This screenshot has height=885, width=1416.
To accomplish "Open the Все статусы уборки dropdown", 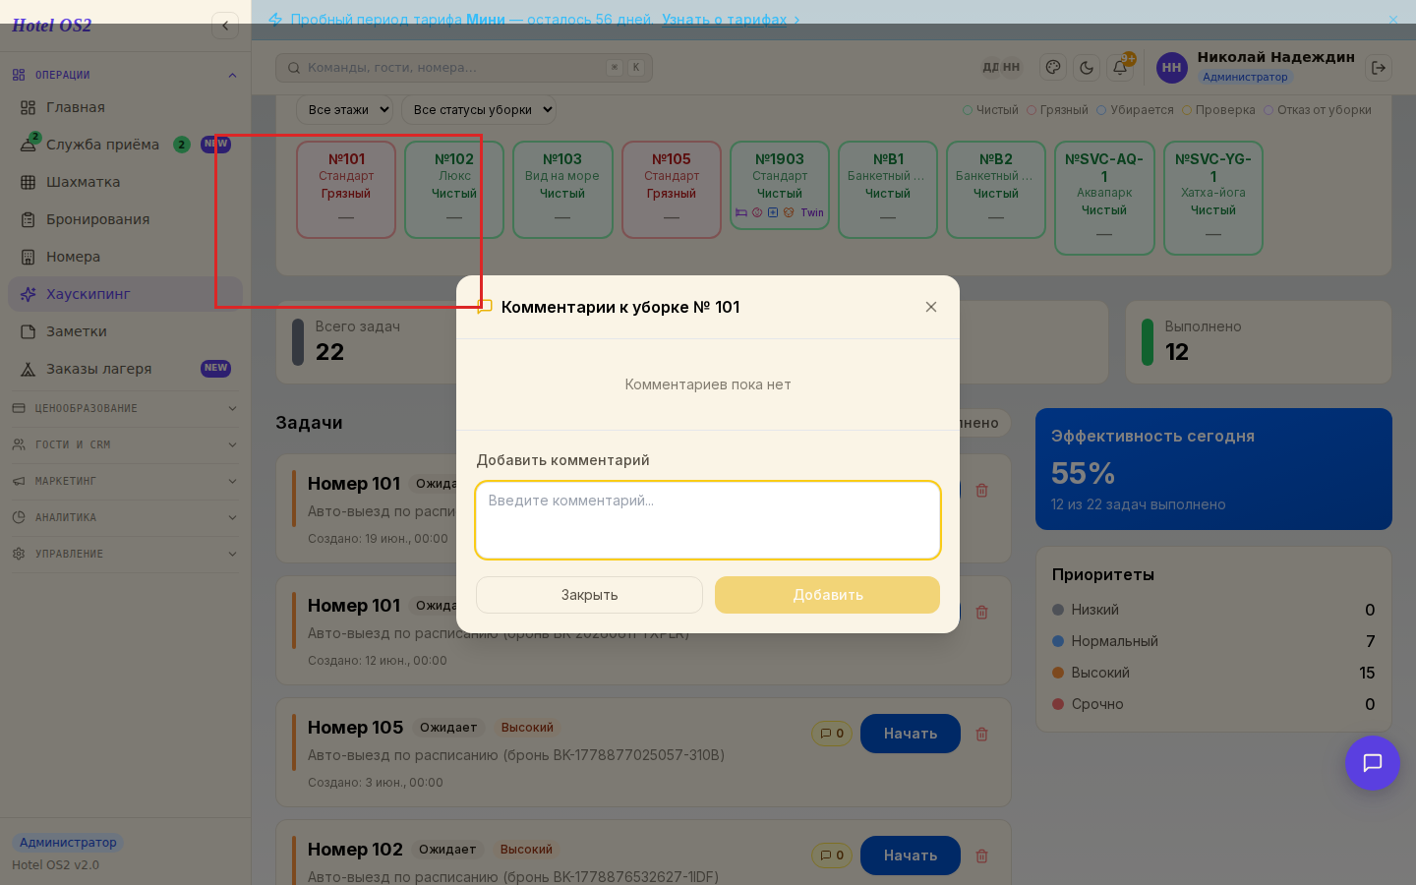I will 479,110.
